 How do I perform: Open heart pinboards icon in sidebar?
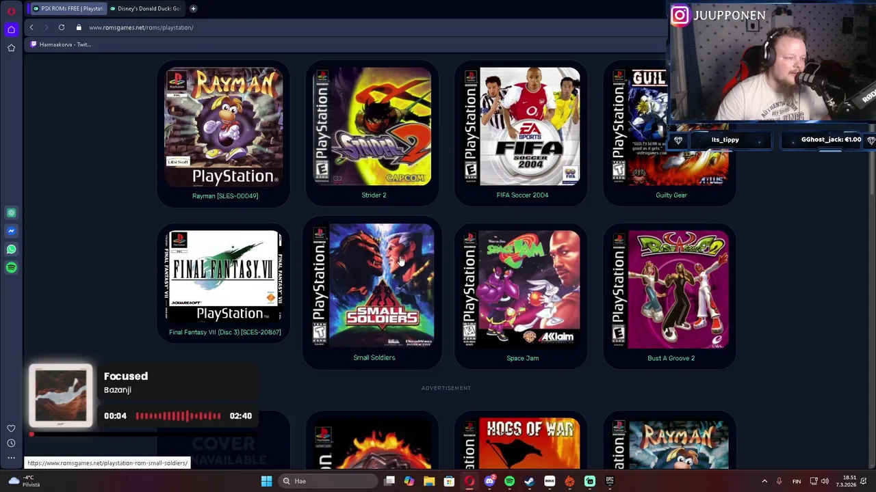point(11,428)
